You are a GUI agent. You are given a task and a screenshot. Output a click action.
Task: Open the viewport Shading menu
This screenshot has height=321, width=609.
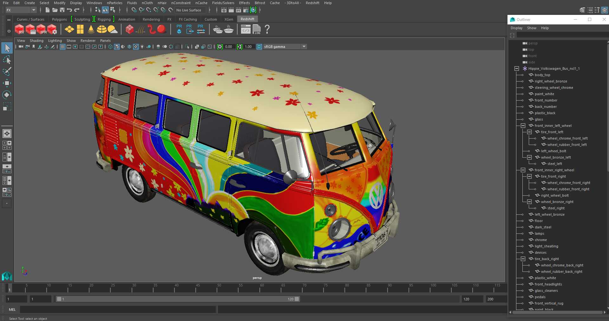[36, 41]
